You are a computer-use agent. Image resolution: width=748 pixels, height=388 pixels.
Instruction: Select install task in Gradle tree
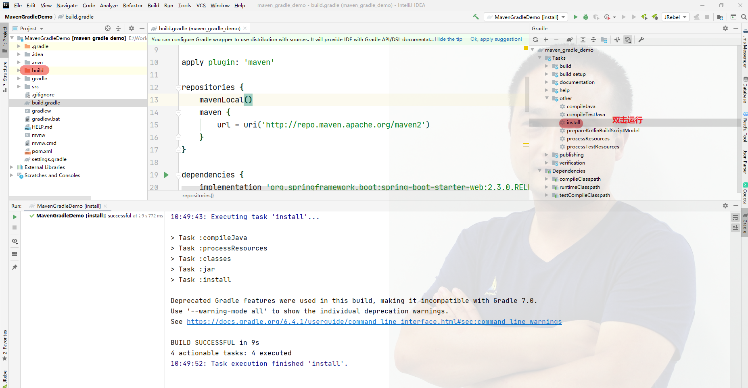[x=573, y=122]
